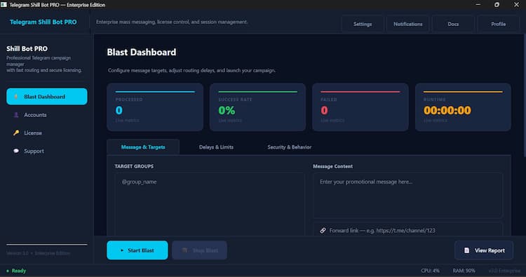Click the green Ready status dot

(8, 271)
